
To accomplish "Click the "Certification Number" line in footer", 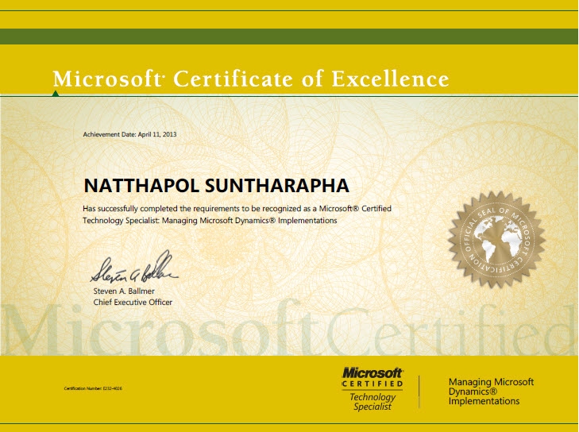I will click(x=93, y=388).
